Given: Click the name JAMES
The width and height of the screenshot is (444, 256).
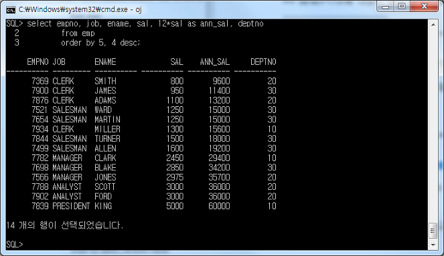Looking at the screenshot, I should coord(105,91).
